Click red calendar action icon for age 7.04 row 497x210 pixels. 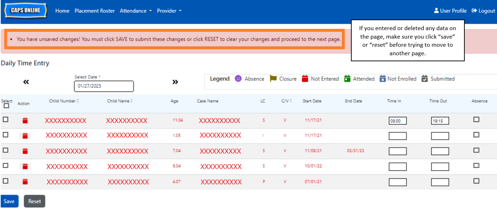coord(25,151)
